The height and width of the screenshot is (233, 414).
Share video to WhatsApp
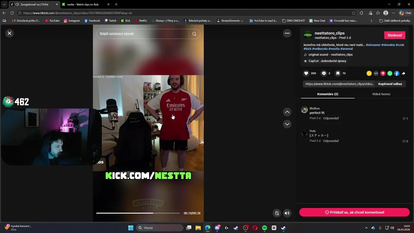(390, 73)
